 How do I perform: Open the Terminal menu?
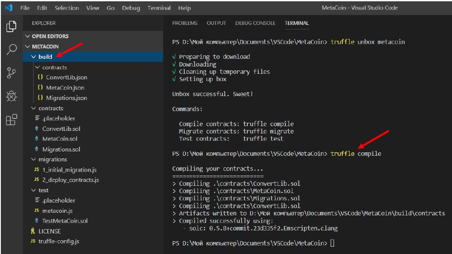pyautogui.click(x=159, y=8)
